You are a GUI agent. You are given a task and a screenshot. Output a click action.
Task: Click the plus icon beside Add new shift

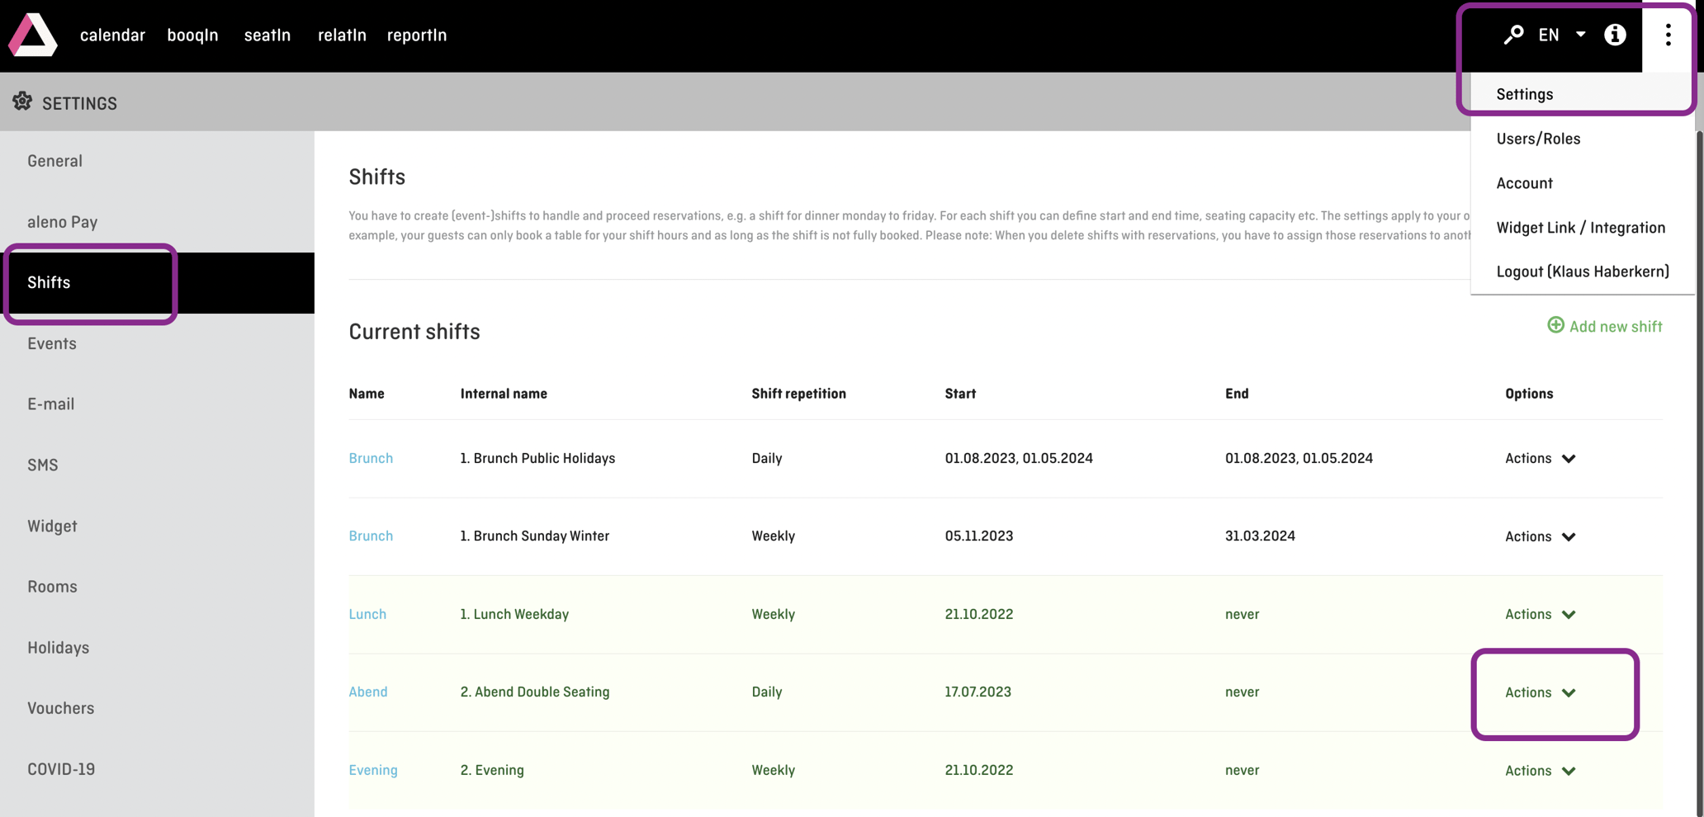(1555, 325)
